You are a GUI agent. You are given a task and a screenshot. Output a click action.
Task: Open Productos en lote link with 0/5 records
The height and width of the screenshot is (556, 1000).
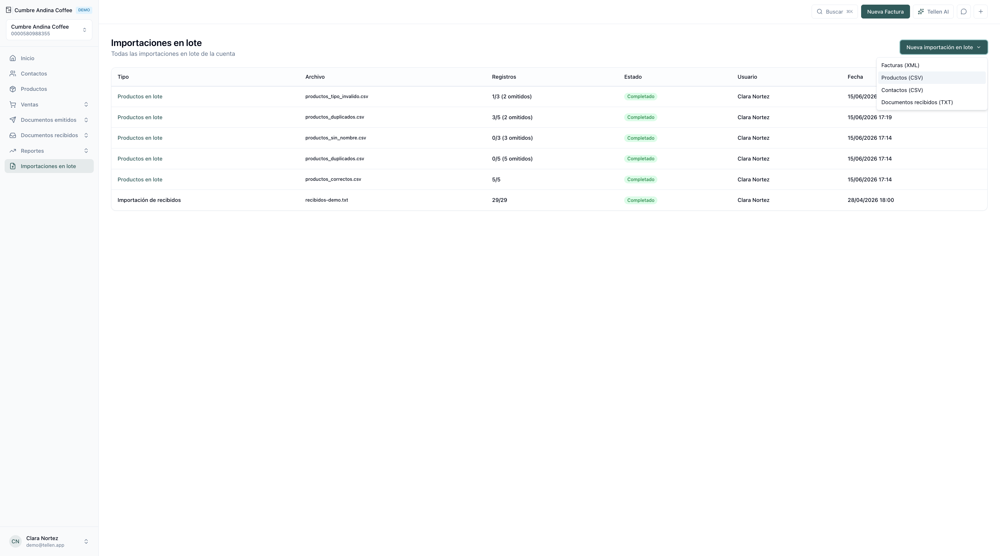click(140, 159)
